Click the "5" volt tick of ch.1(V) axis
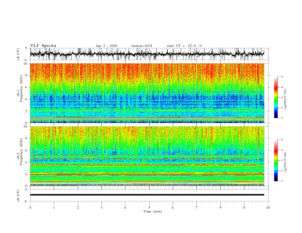Screen dimensions: 302x233 tap(26, 48)
